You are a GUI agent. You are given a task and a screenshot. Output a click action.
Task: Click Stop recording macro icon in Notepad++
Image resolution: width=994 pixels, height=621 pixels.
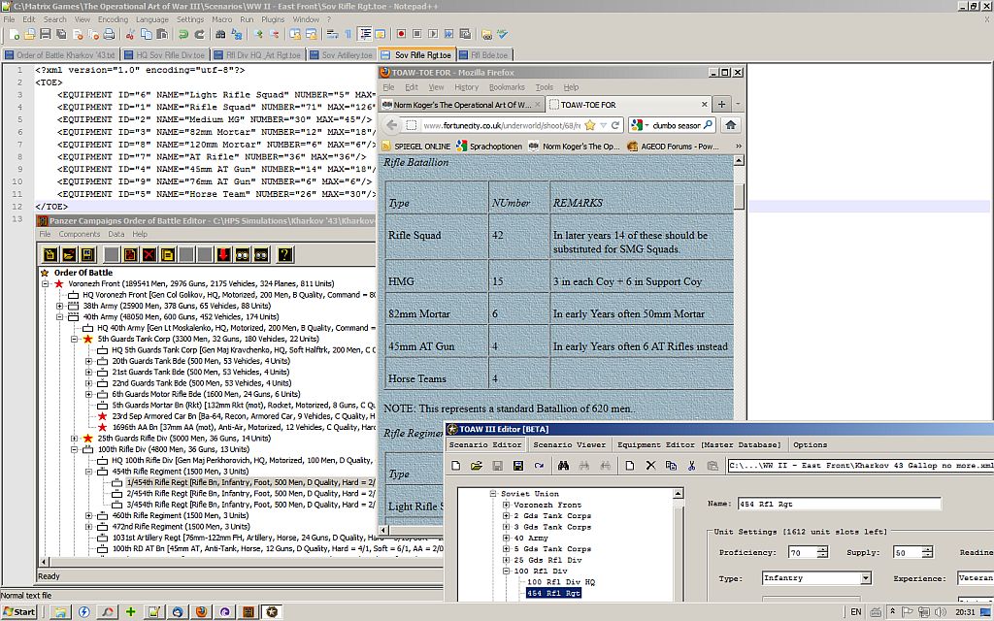click(x=417, y=34)
